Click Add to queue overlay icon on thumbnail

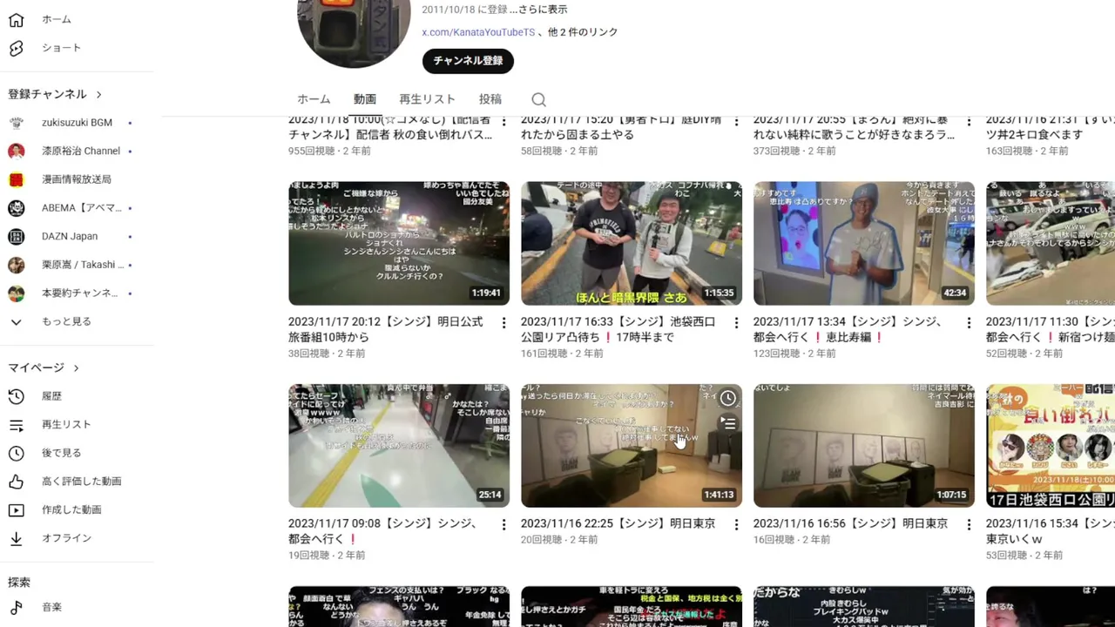(x=728, y=423)
